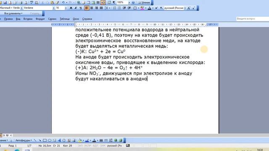Apply the text highlight color
The image size is (269, 151).
[x=142, y=8]
